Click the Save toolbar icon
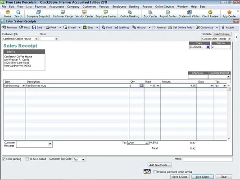Image resolution: width=240 pixels, height=180 pixels. point(37,27)
